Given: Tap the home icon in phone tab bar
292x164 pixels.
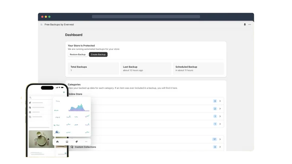Looking at the screenshot, I should point(57,142).
